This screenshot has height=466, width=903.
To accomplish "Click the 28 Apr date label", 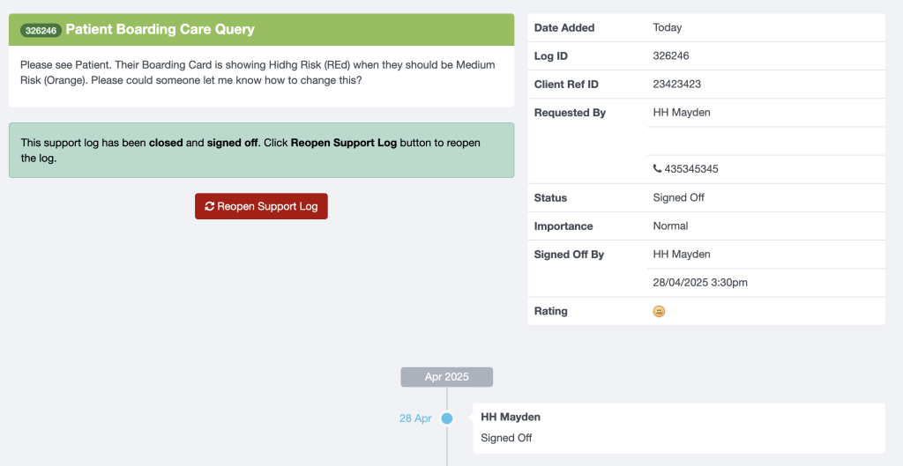I will coord(415,418).
